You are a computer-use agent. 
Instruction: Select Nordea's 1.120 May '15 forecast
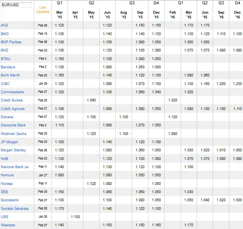tap(92, 184)
